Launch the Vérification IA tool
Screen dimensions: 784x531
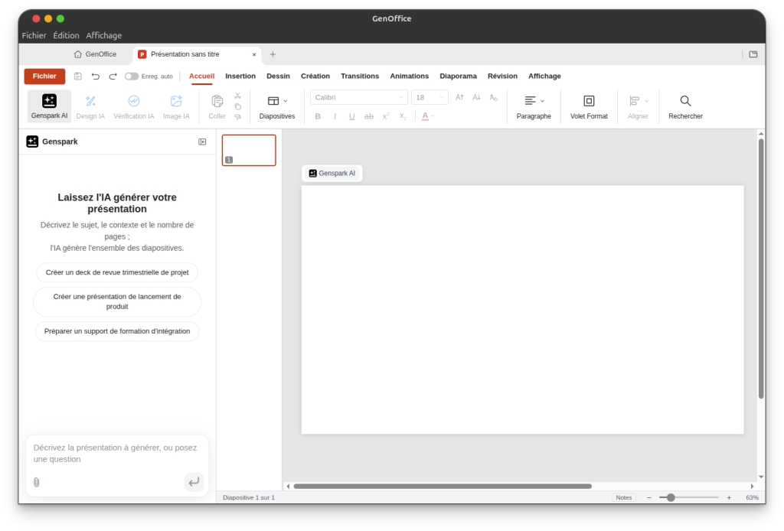point(133,106)
